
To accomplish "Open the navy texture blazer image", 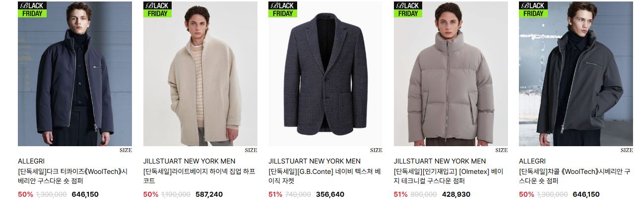I will 325,74.
